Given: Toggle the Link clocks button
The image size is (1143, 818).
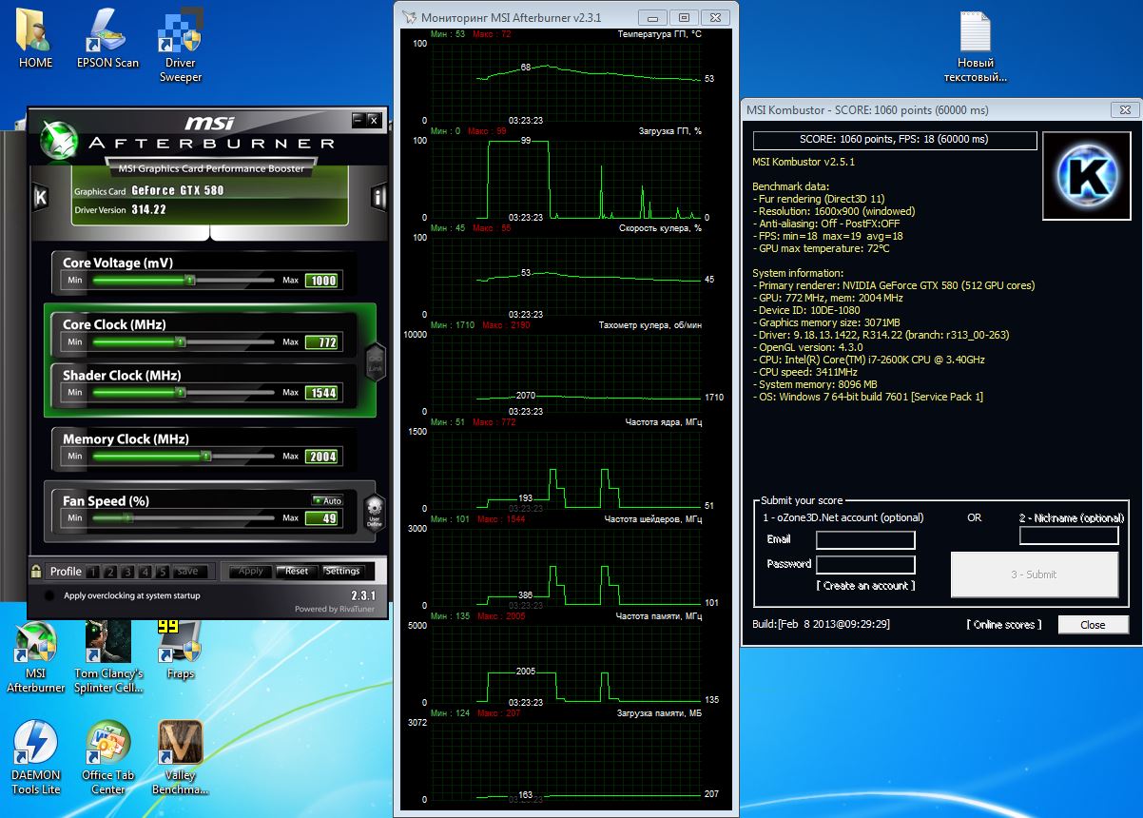Looking at the screenshot, I should (x=375, y=361).
